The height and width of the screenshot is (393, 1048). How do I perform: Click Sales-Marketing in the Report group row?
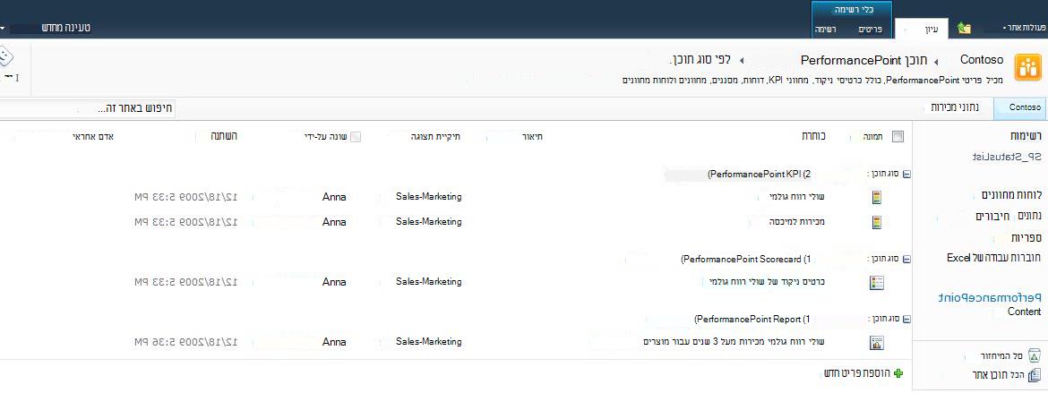[428, 342]
